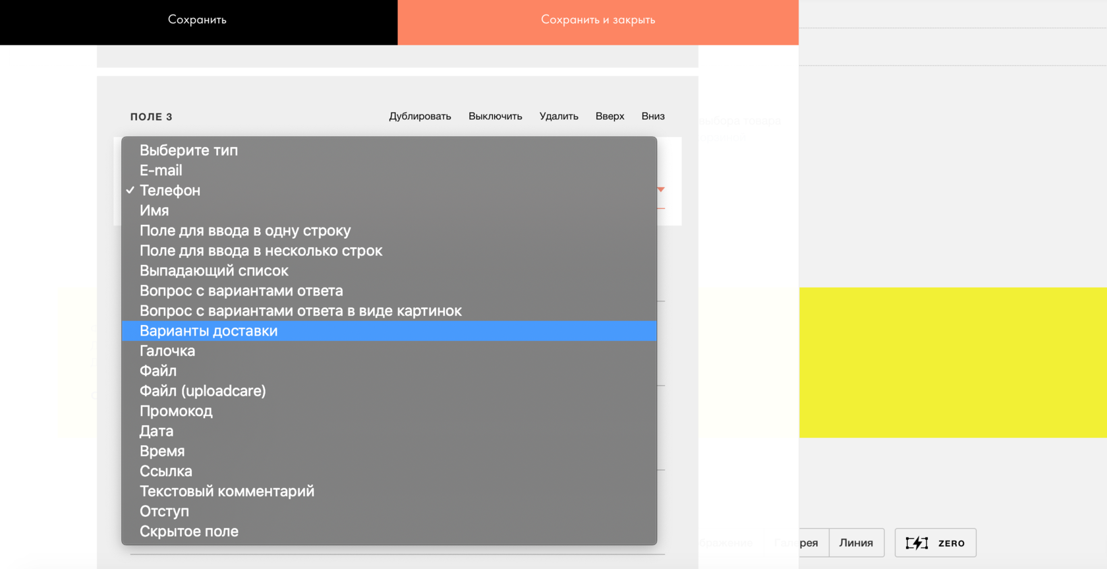Select 'Галочка' checkbox field type
1107x569 pixels.
pyautogui.click(x=167, y=351)
